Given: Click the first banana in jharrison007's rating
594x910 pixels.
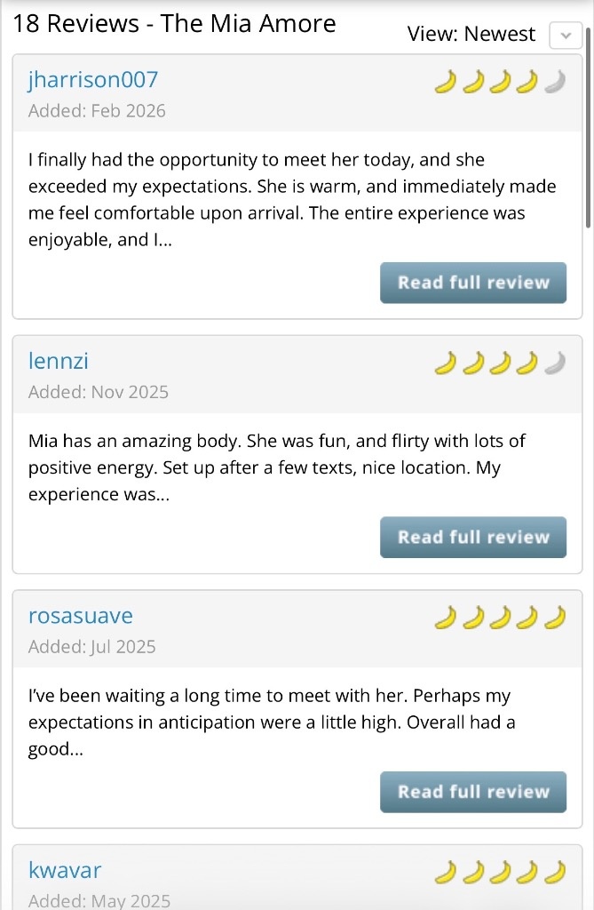Looking at the screenshot, I should pos(445,83).
